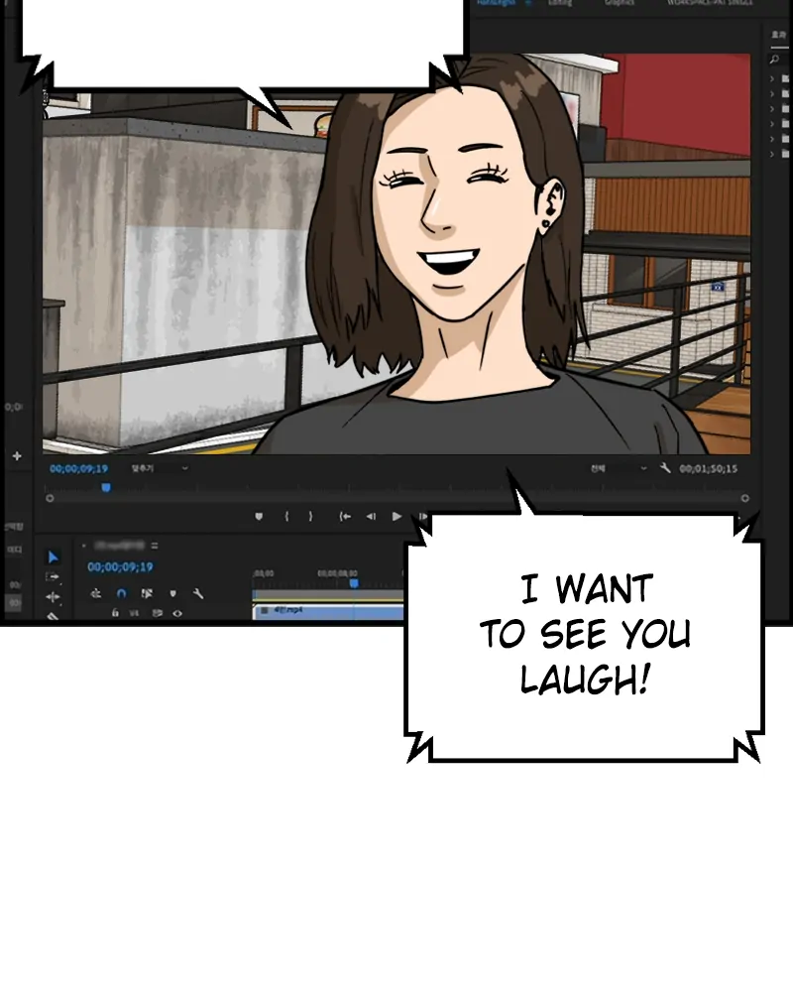Click the blue playhead on monitor scrubber
The image size is (793, 992).
(106, 487)
